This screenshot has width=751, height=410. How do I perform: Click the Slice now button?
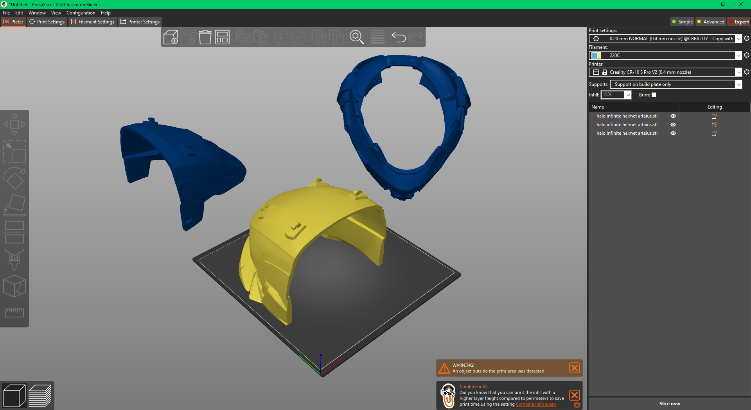coord(670,404)
